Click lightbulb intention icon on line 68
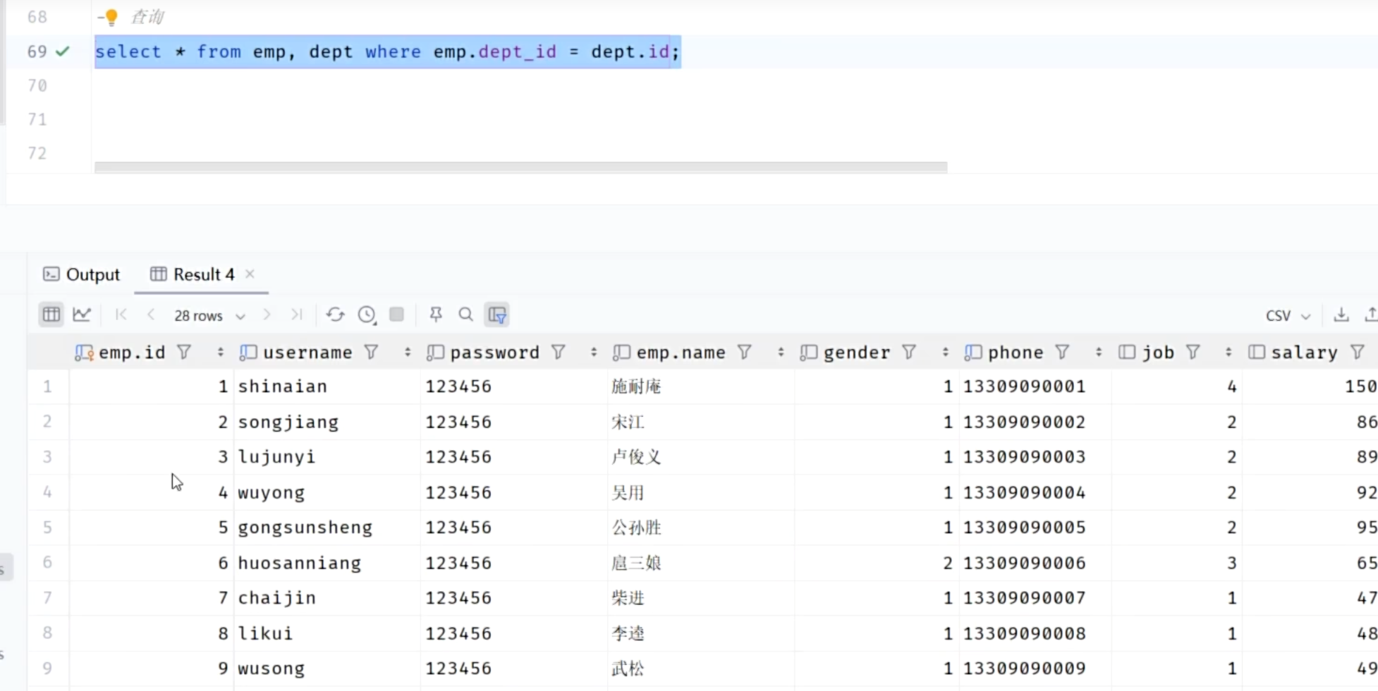This screenshot has width=1378, height=691. pyautogui.click(x=111, y=17)
